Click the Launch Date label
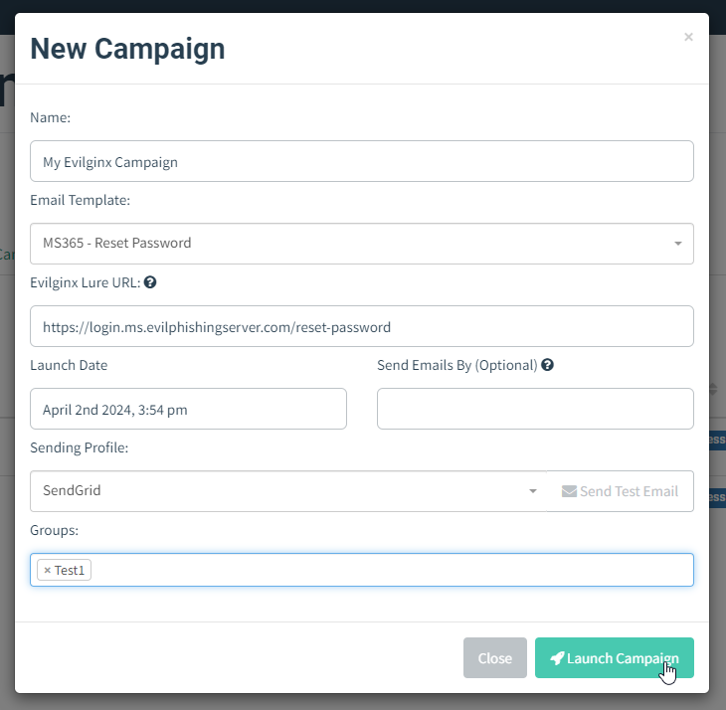Screen dimensions: 726x710 tap(69, 365)
